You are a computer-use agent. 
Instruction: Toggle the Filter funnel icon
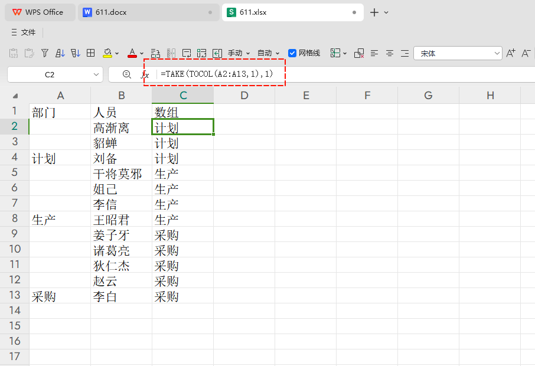(x=45, y=53)
